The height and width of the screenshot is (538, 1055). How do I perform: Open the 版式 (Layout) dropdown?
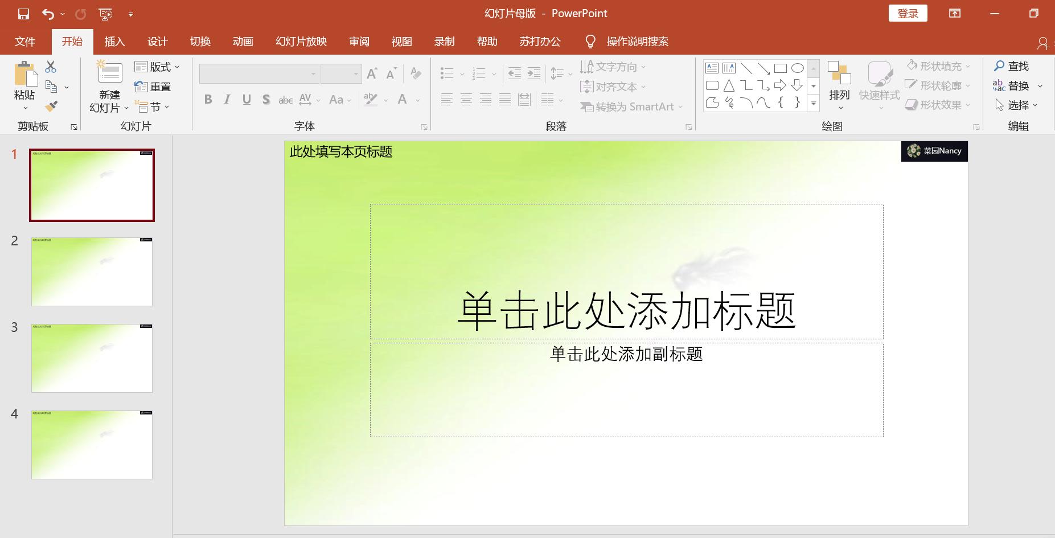pos(158,66)
